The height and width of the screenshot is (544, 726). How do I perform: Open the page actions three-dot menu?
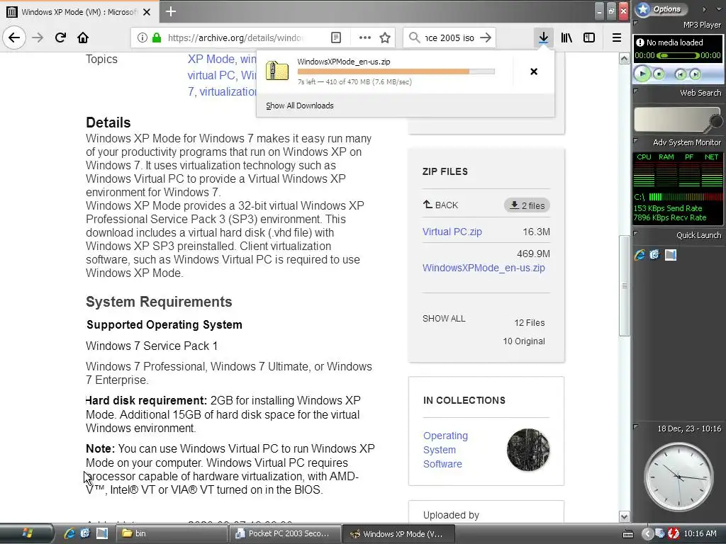coord(365,38)
